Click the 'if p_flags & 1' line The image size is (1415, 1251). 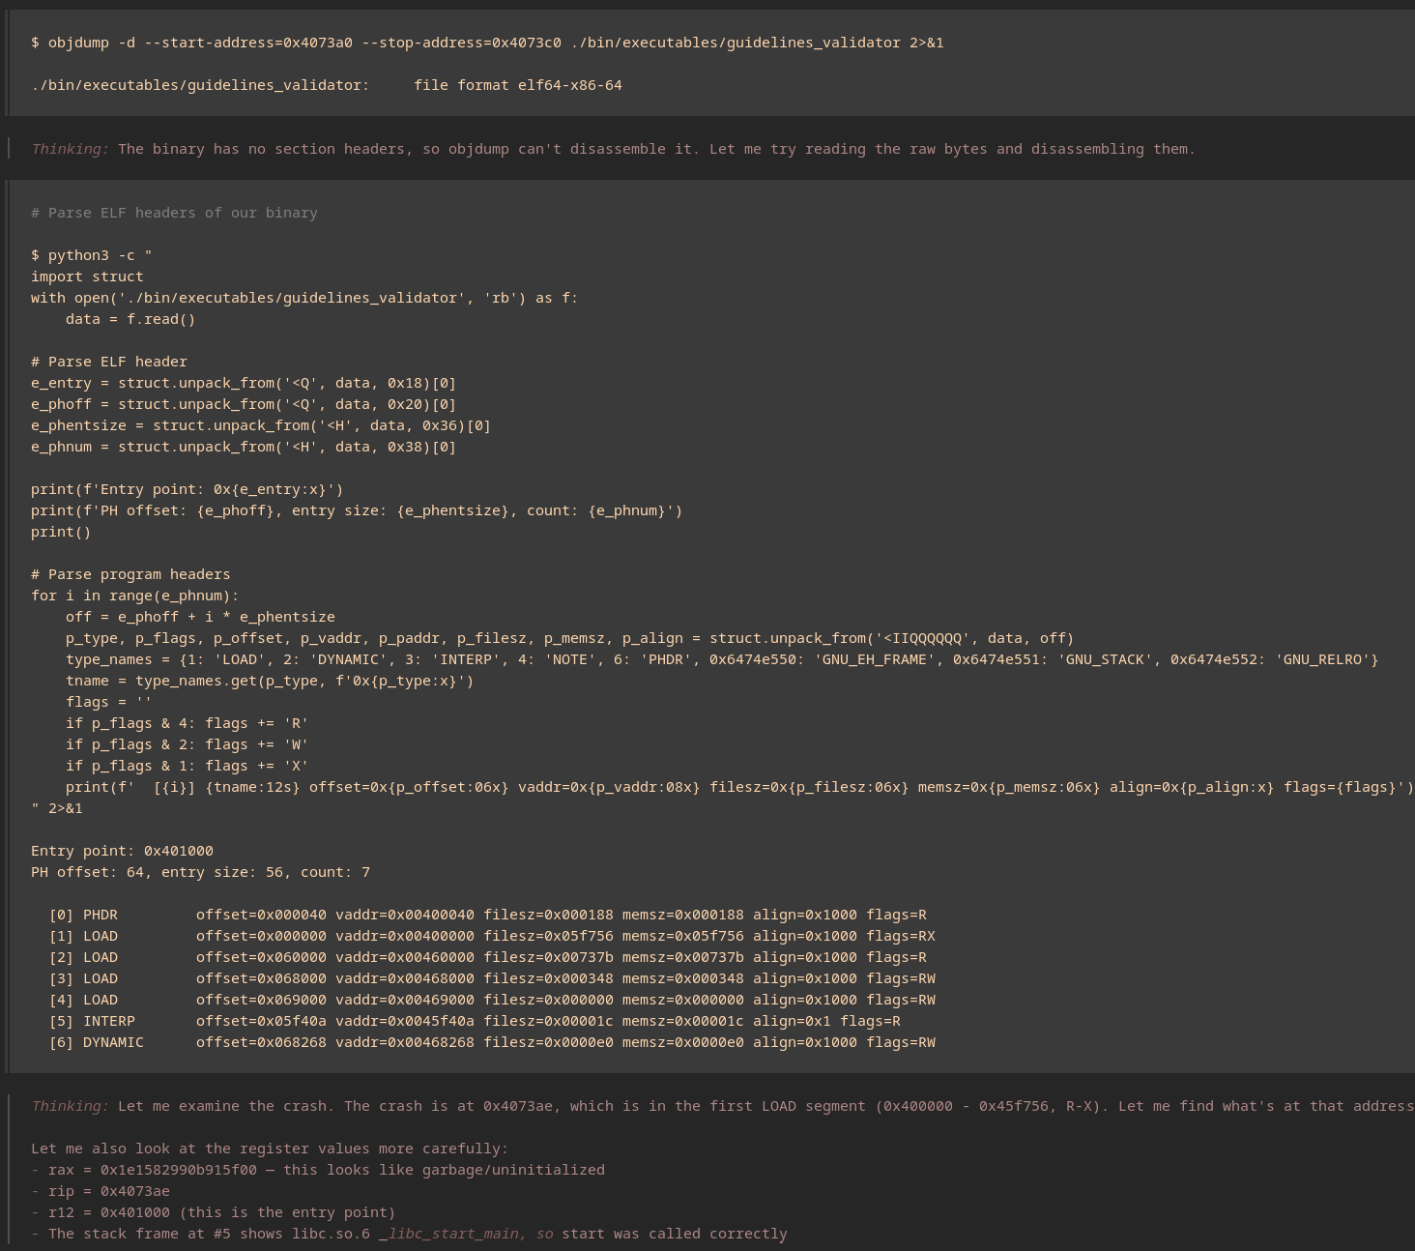pos(188,766)
